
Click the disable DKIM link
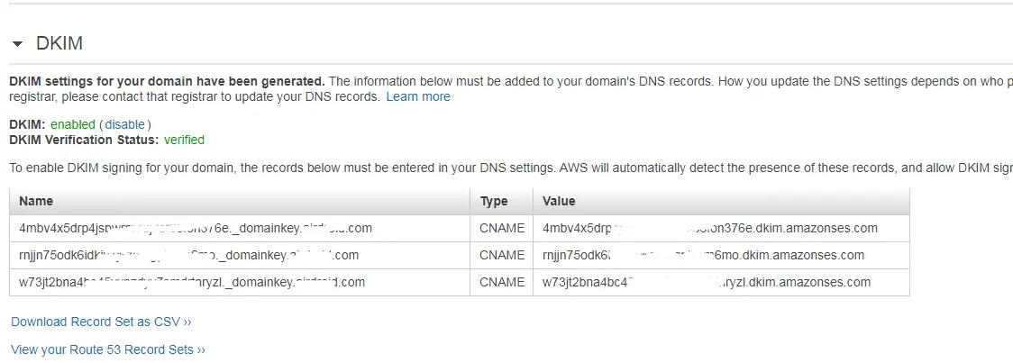pyautogui.click(x=124, y=124)
